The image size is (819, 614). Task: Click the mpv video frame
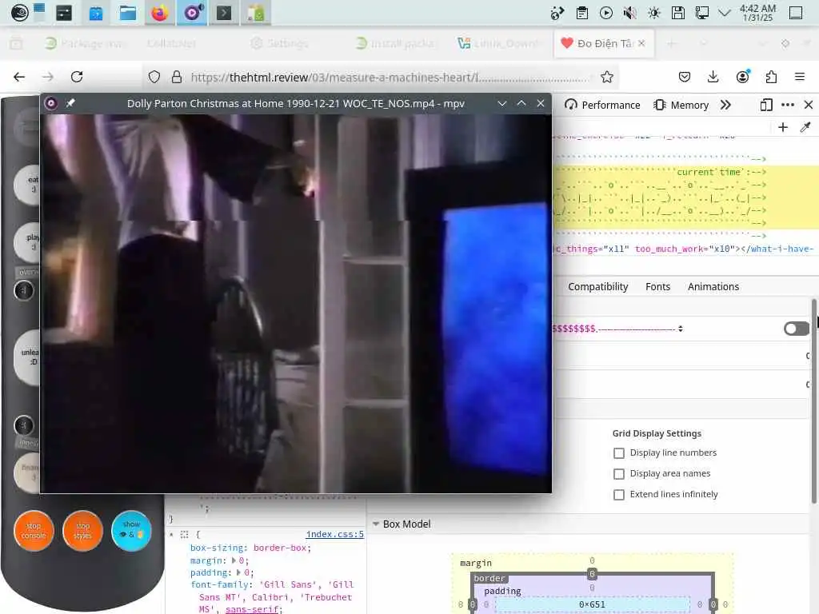(296, 303)
